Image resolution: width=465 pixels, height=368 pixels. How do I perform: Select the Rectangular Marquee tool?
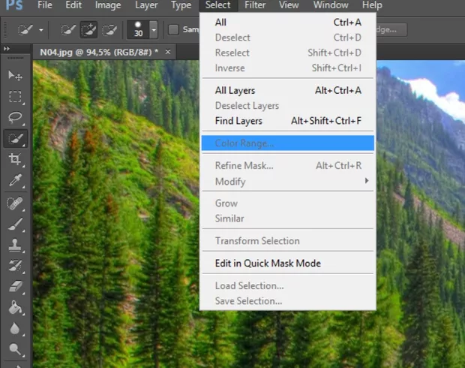15,97
